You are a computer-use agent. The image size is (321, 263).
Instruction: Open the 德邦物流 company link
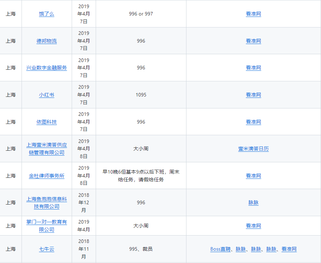47,41
